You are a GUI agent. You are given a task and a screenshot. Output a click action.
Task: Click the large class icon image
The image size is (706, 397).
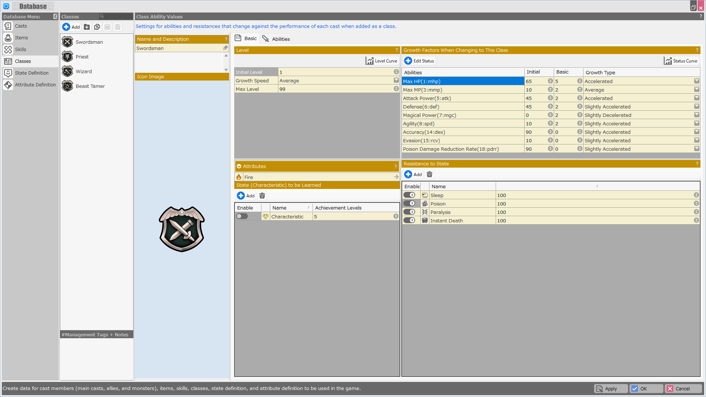[x=182, y=229]
